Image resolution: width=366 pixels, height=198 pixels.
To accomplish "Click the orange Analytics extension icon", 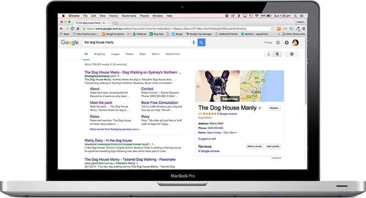I will click(x=279, y=28).
